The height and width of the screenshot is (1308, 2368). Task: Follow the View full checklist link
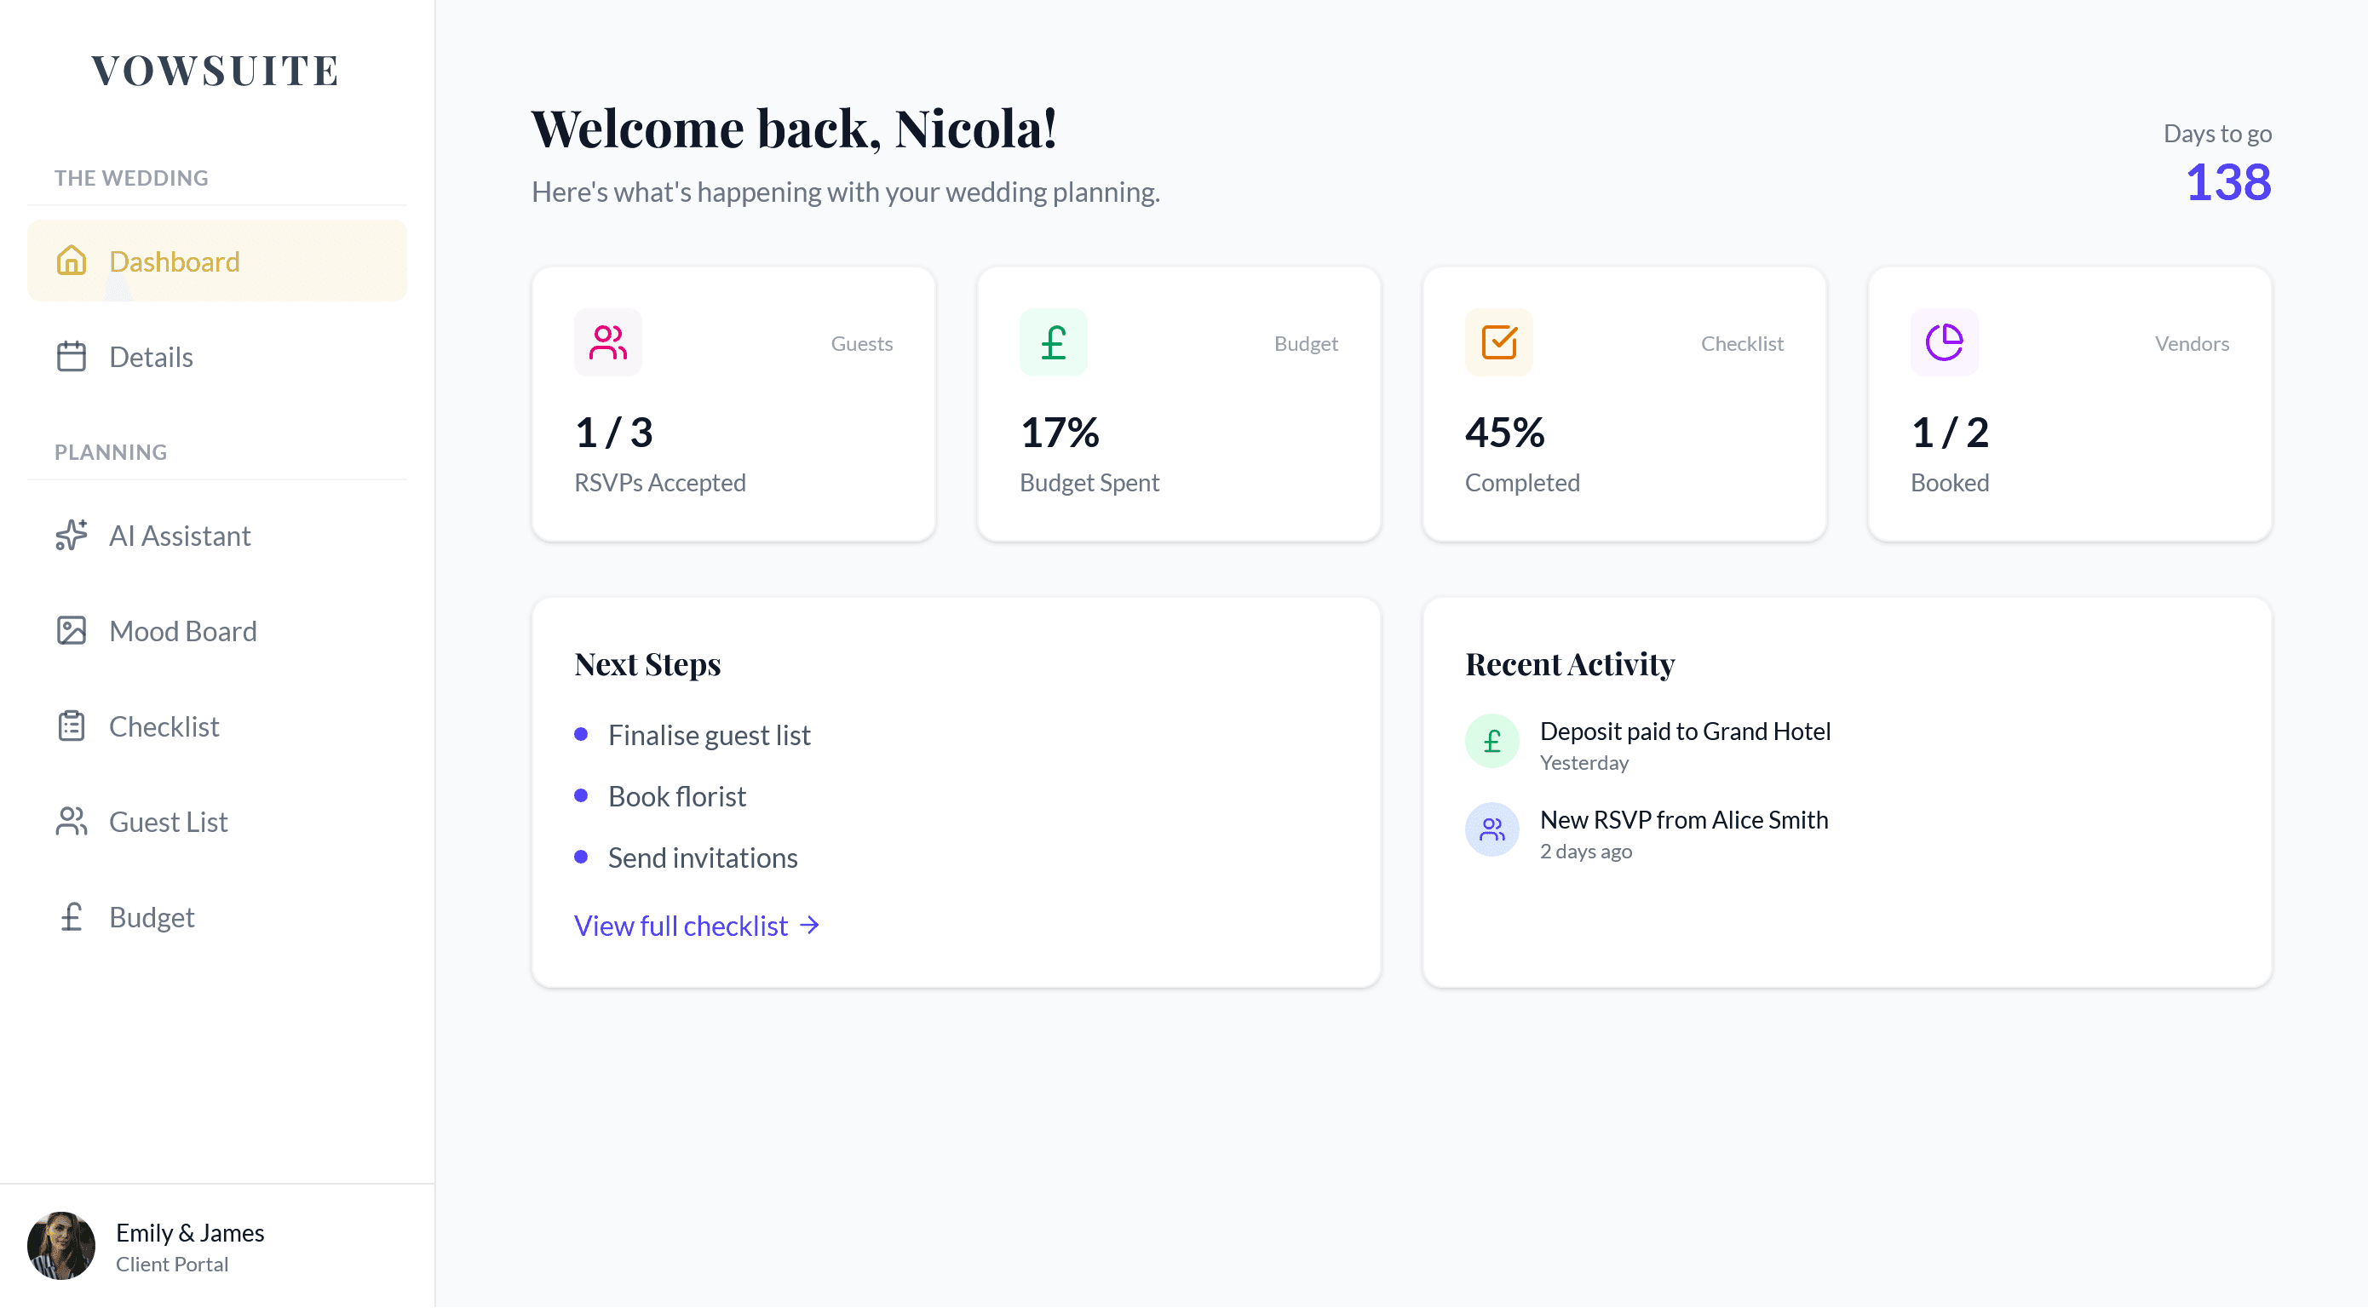click(x=681, y=926)
